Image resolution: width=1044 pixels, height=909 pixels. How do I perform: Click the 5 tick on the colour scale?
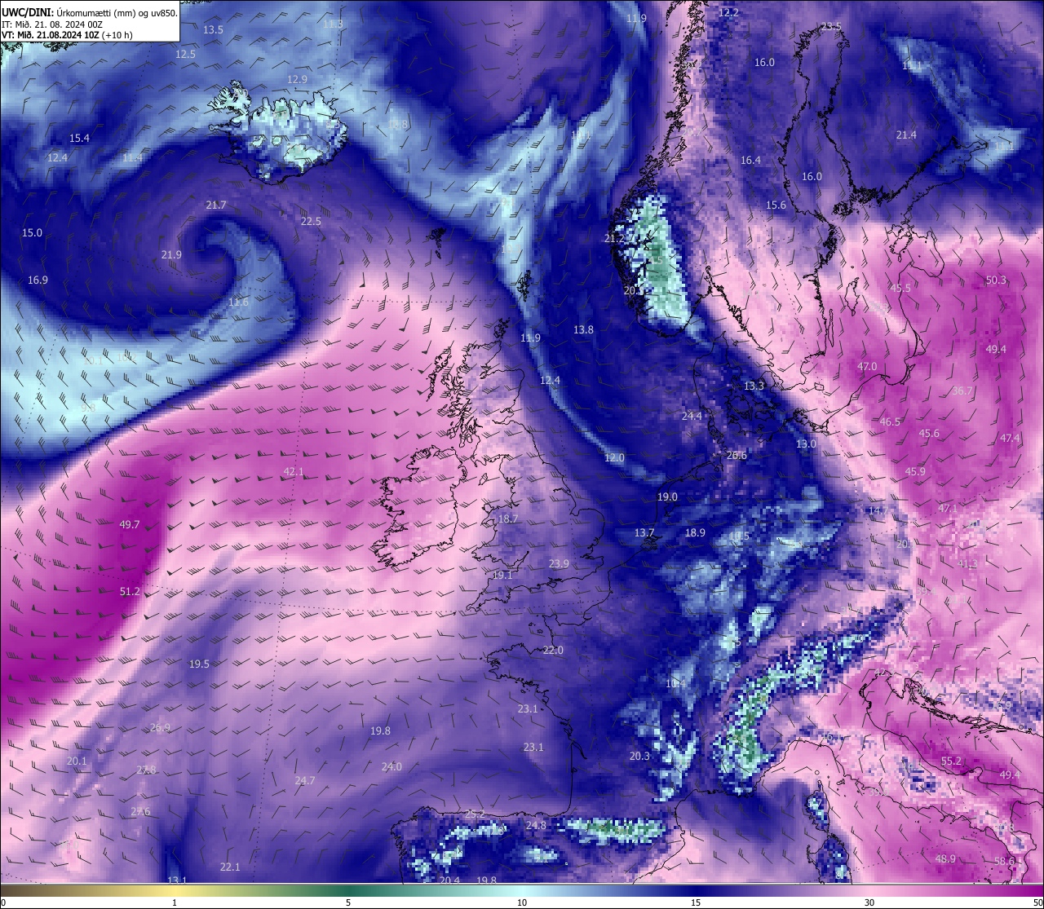(348, 902)
